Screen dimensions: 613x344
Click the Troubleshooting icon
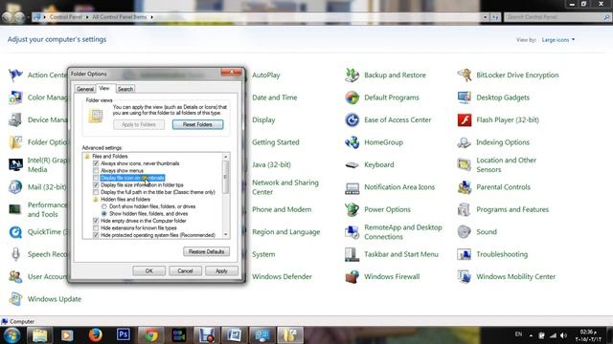[464, 254]
